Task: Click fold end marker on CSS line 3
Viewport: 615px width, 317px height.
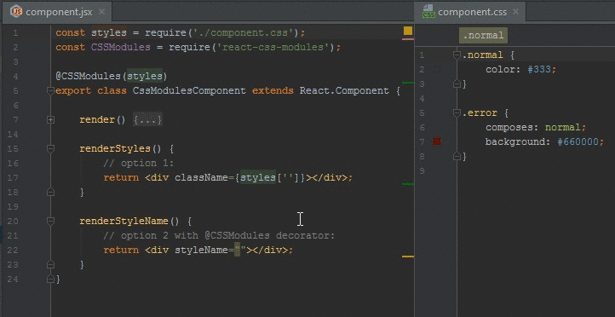Action: tap(457, 84)
